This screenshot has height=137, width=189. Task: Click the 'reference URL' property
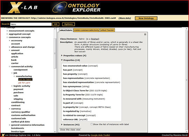pos(70,120)
